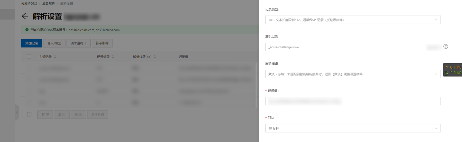Screen dimensions: 462x142
Task: Click the 删除 button
Action: coord(78,114)
